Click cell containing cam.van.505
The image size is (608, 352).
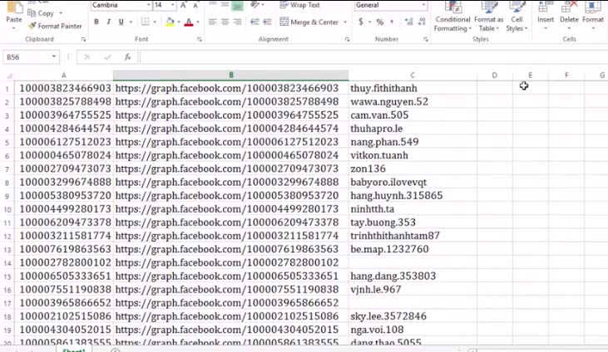tap(413, 115)
